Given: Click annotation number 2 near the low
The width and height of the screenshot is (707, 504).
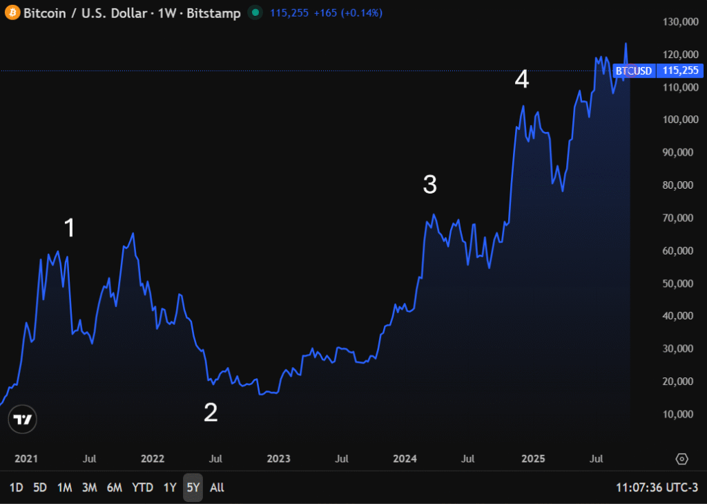Looking at the screenshot, I should (211, 413).
